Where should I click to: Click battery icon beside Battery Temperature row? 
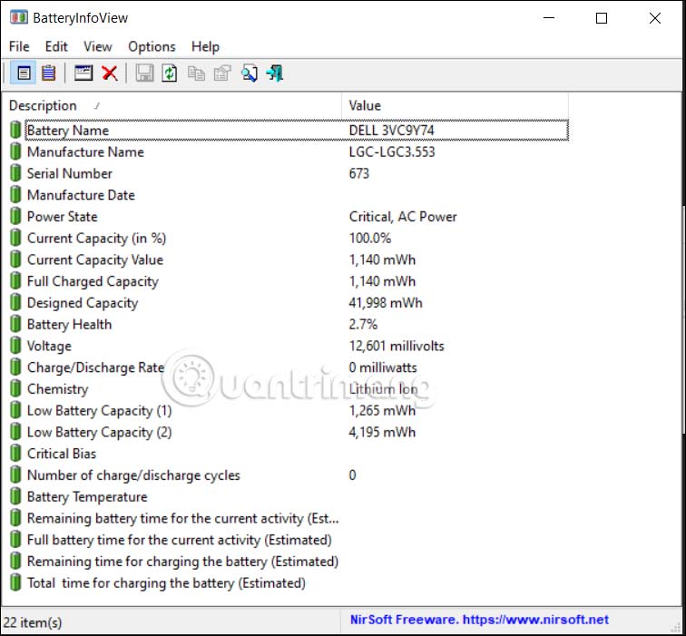(15, 497)
